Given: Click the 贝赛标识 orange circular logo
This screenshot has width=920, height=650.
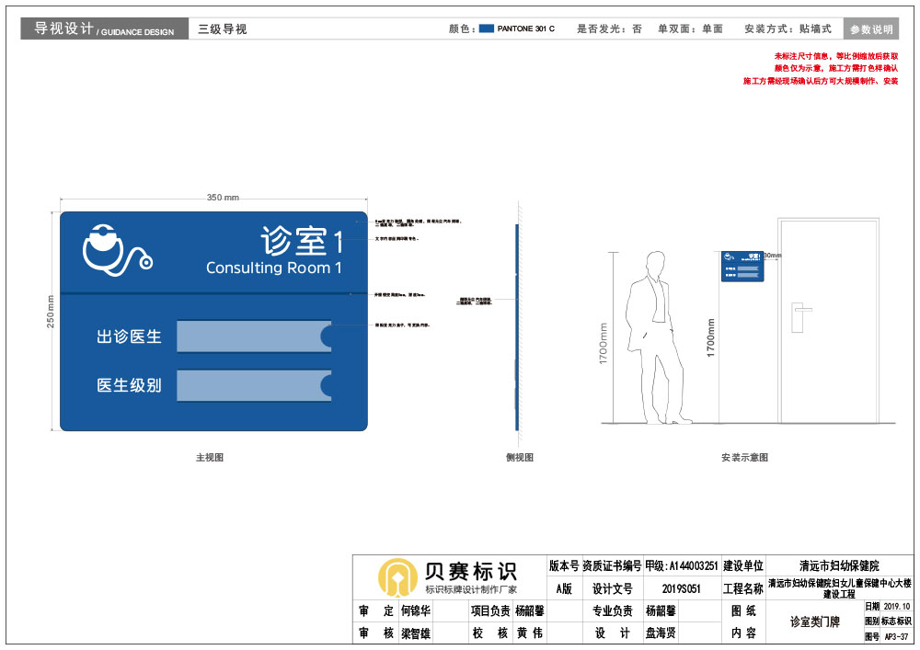Looking at the screenshot, I should tap(398, 576).
